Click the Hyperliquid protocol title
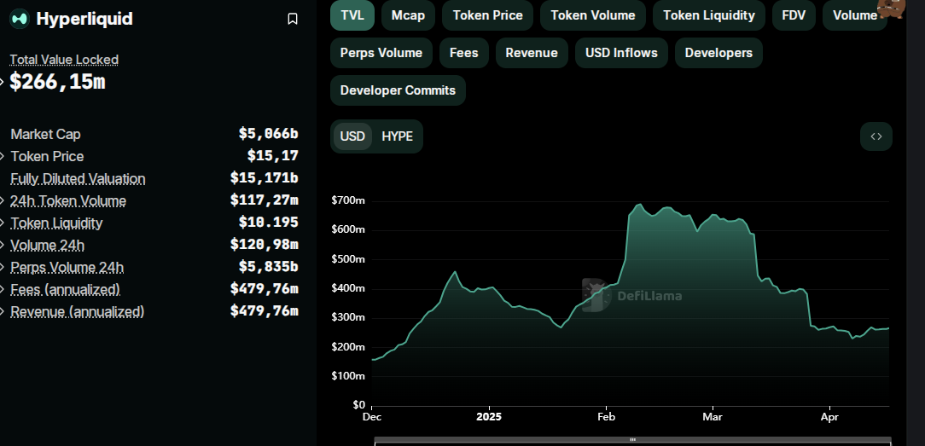Viewport: 925px width, 446px height. pos(84,19)
